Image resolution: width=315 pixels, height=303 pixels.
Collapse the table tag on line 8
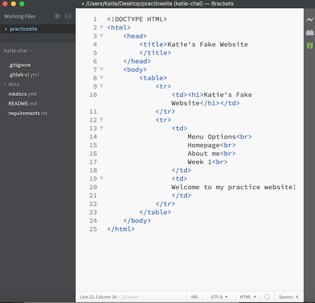point(101,78)
